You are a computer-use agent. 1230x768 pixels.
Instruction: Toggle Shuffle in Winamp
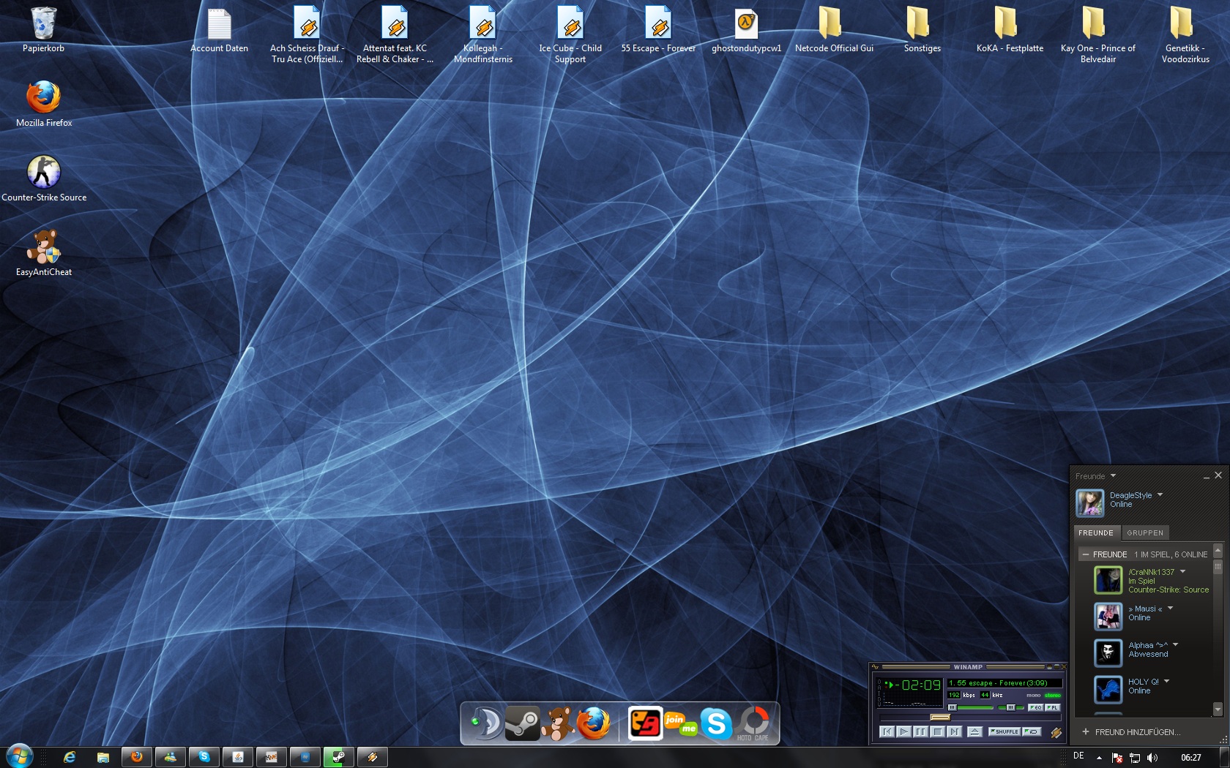click(1004, 731)
